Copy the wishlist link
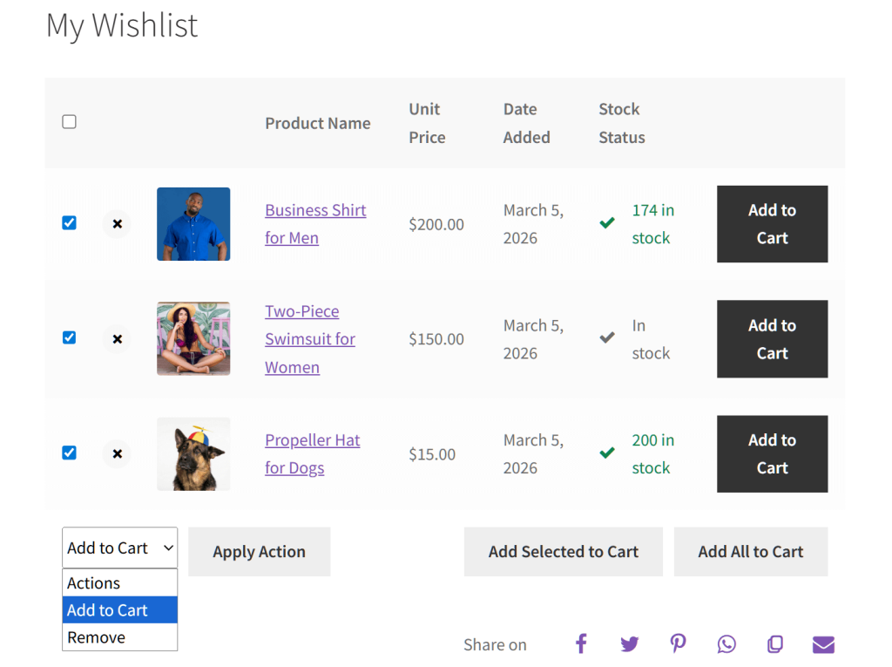 click(775, 643)
